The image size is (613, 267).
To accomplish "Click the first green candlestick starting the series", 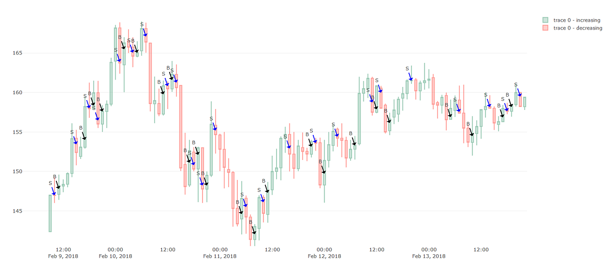I will click(50, 214).
